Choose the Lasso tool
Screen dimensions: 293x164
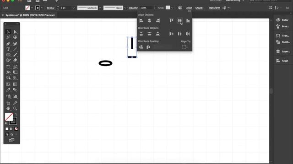click(15, 37)
